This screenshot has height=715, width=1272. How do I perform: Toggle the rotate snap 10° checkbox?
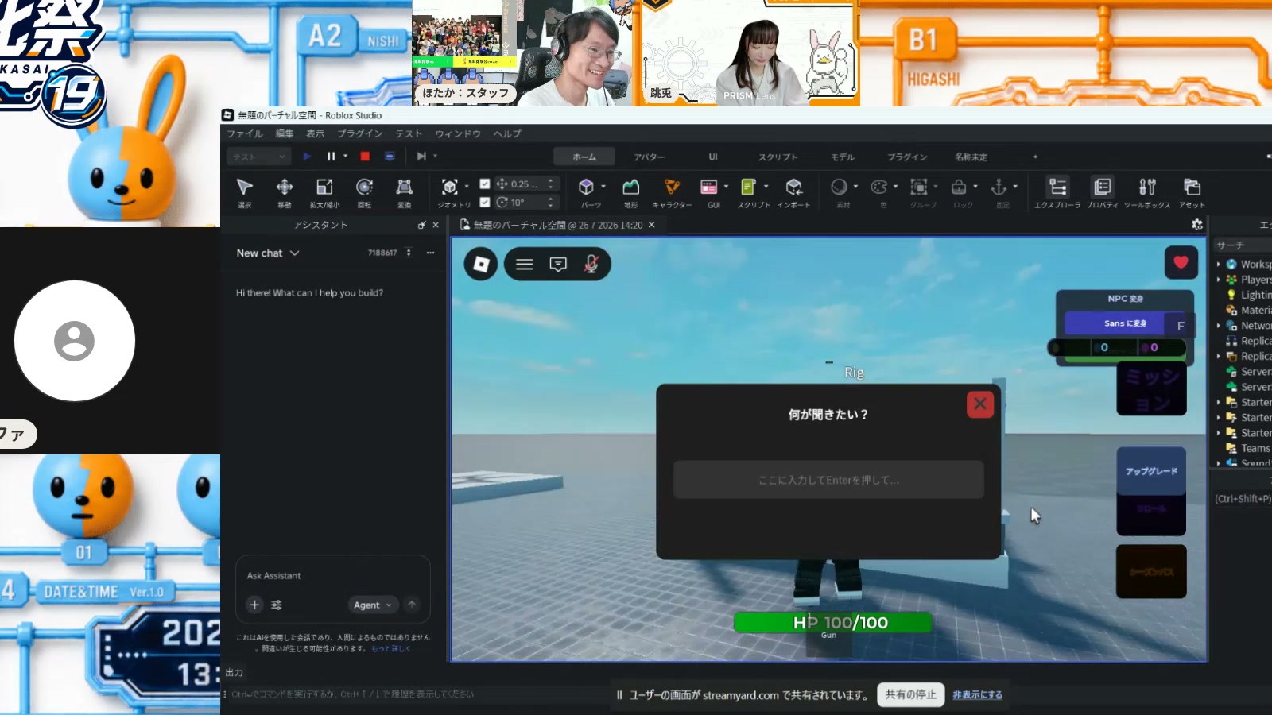click(485, 202)
